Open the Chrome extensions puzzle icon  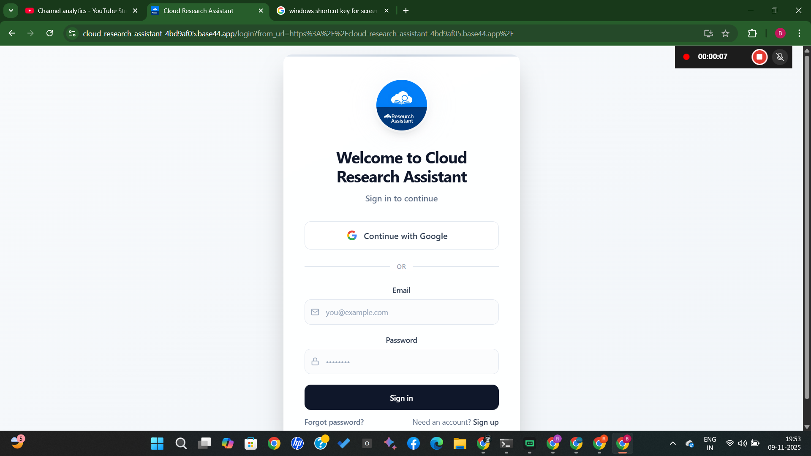click(x=752, y=33)
